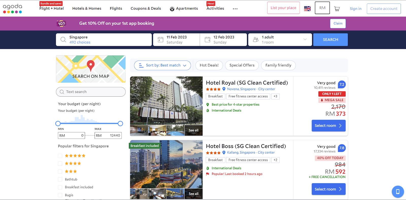Go to Flights menu

116,8
